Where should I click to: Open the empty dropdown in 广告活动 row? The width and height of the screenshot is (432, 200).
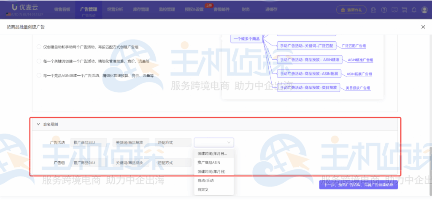[x=214, y=142]
